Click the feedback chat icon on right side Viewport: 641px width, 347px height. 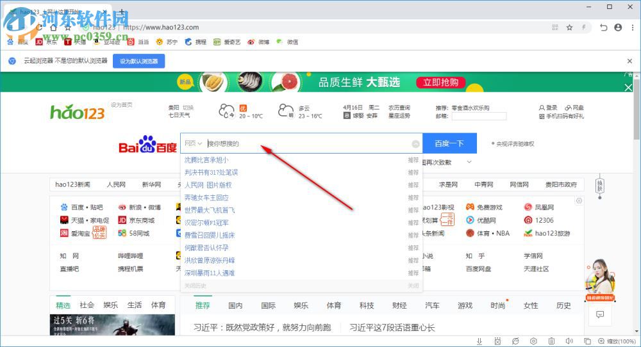click(600, 314)
